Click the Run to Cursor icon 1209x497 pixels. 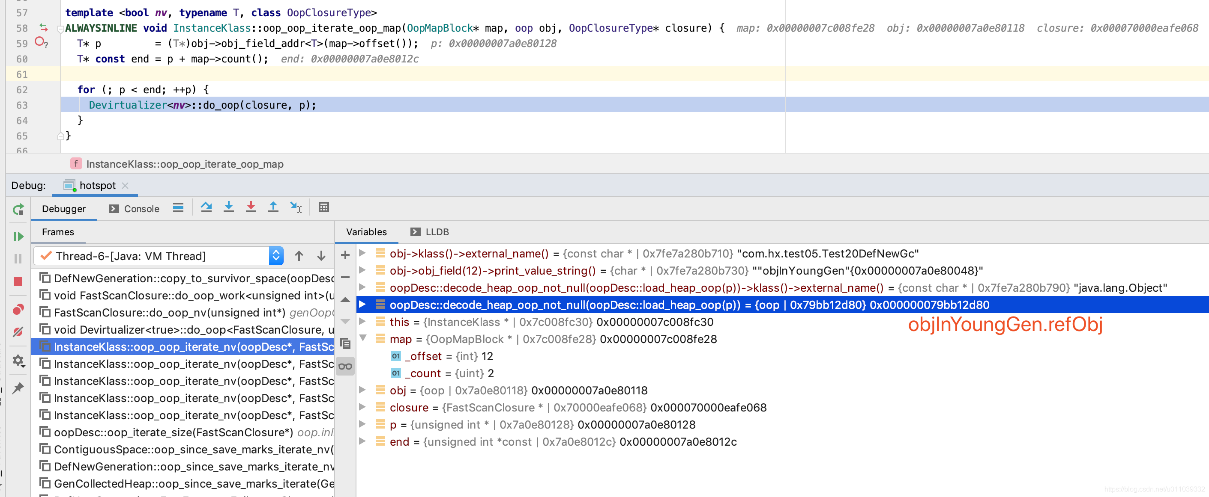296,207
